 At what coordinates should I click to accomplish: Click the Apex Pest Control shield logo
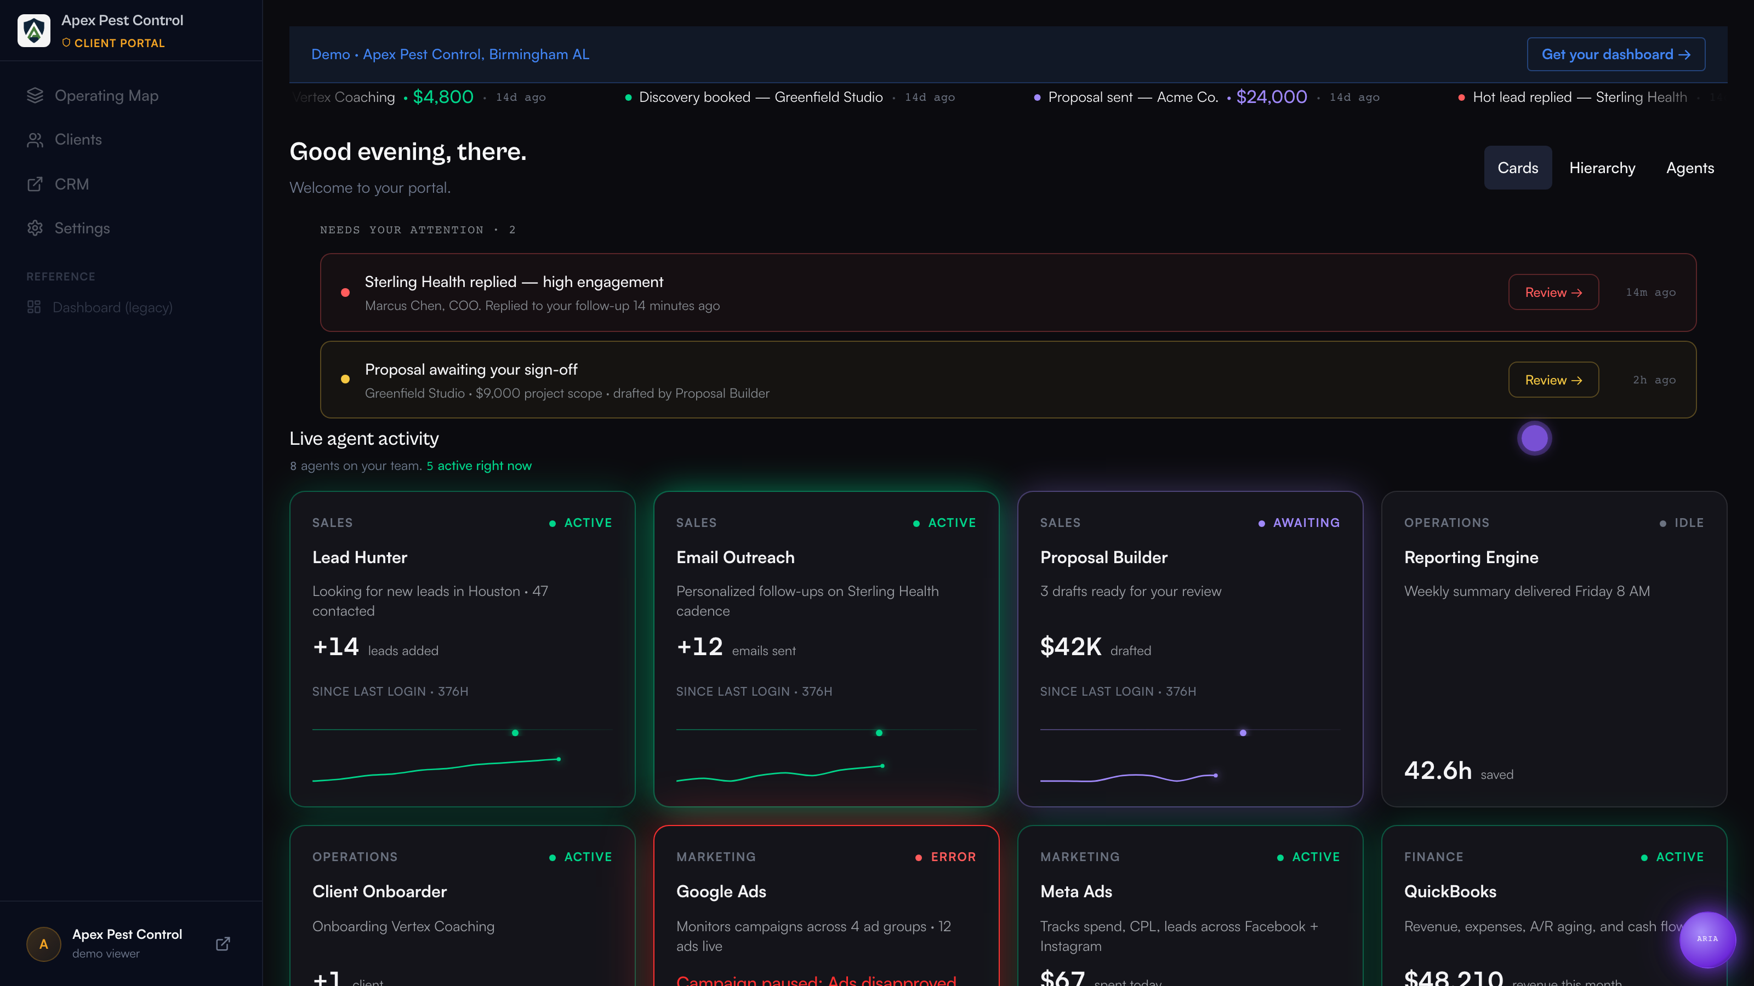(x=34, y=31)
